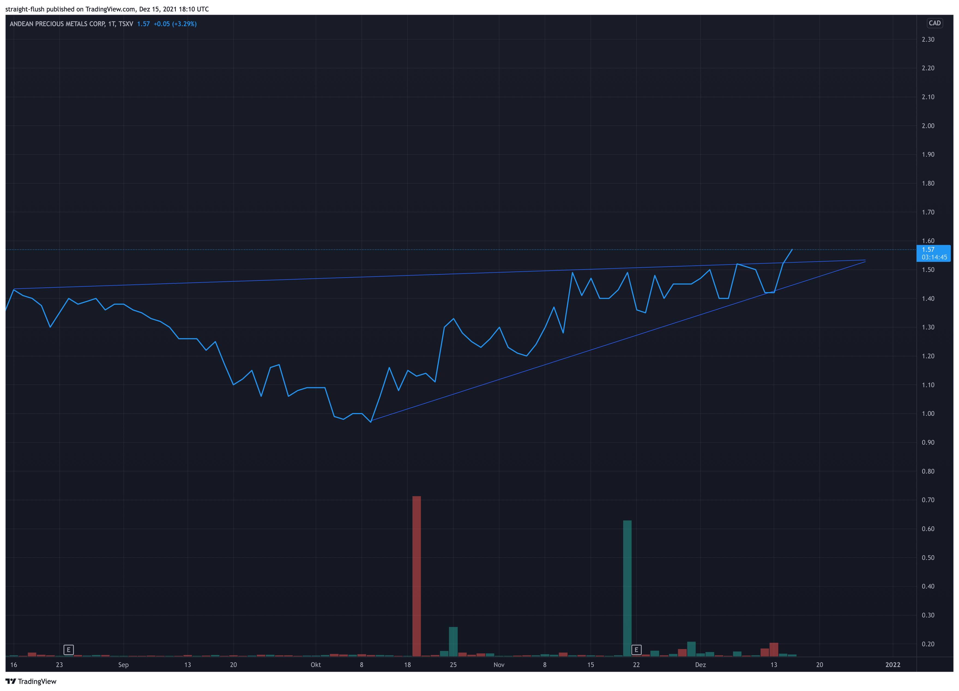Image resolution: width=959 pixels, height=691 pixels.
Task: Click the E earnings marker near November 22
Action: click(x=636, y=650)
